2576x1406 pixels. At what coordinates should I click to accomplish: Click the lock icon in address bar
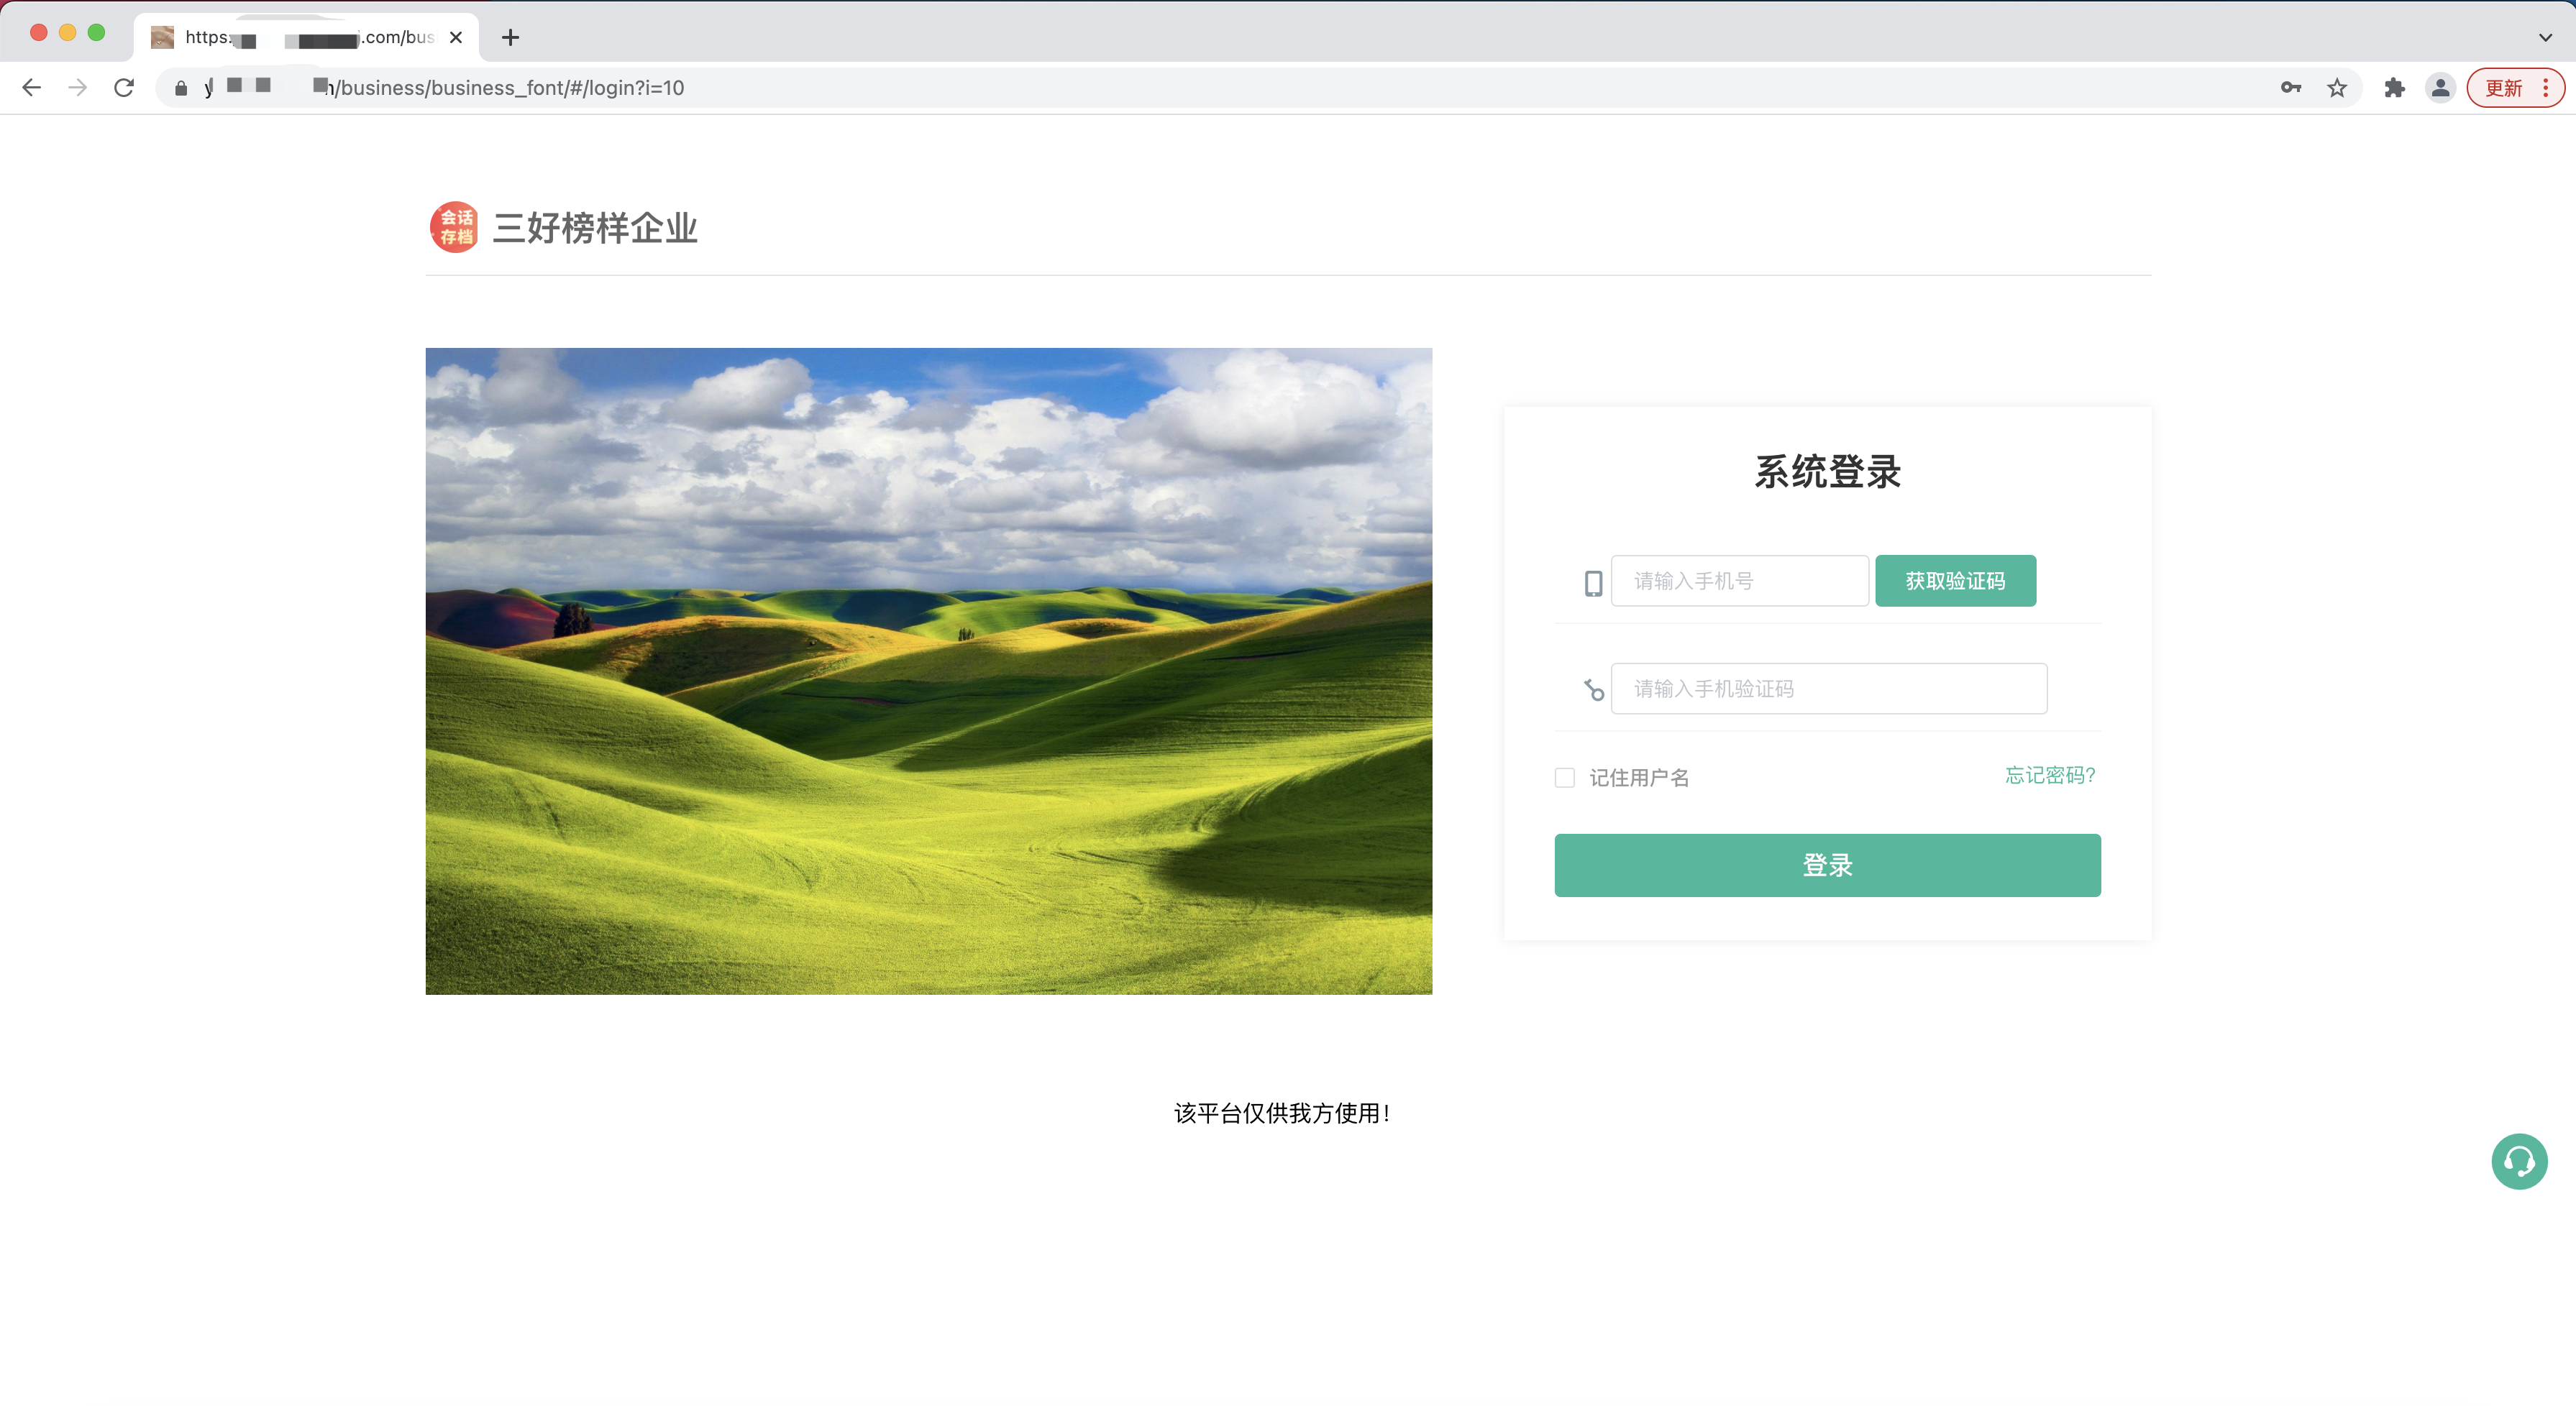click(181, 88)
